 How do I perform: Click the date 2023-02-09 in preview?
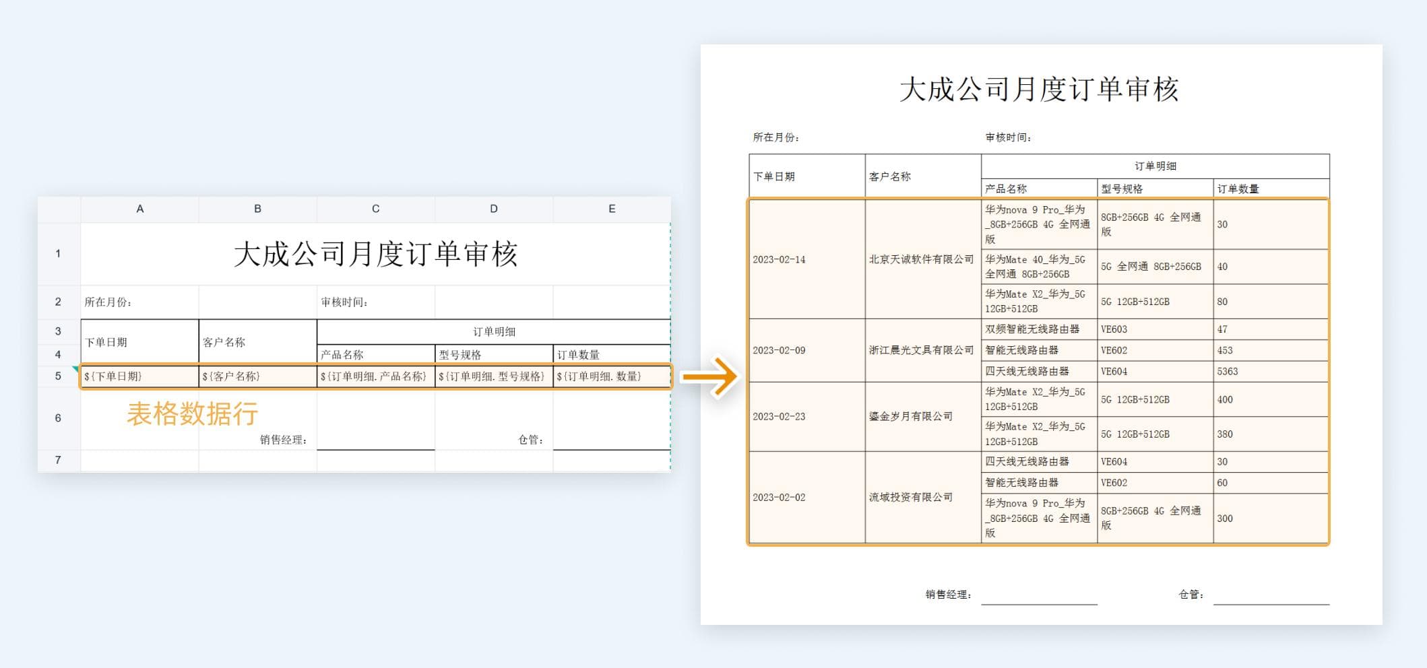point(779,350)
